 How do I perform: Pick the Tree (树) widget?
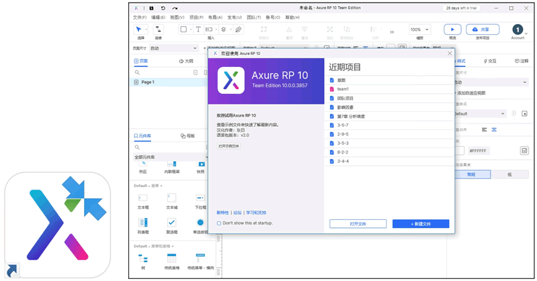pos(143,262)
